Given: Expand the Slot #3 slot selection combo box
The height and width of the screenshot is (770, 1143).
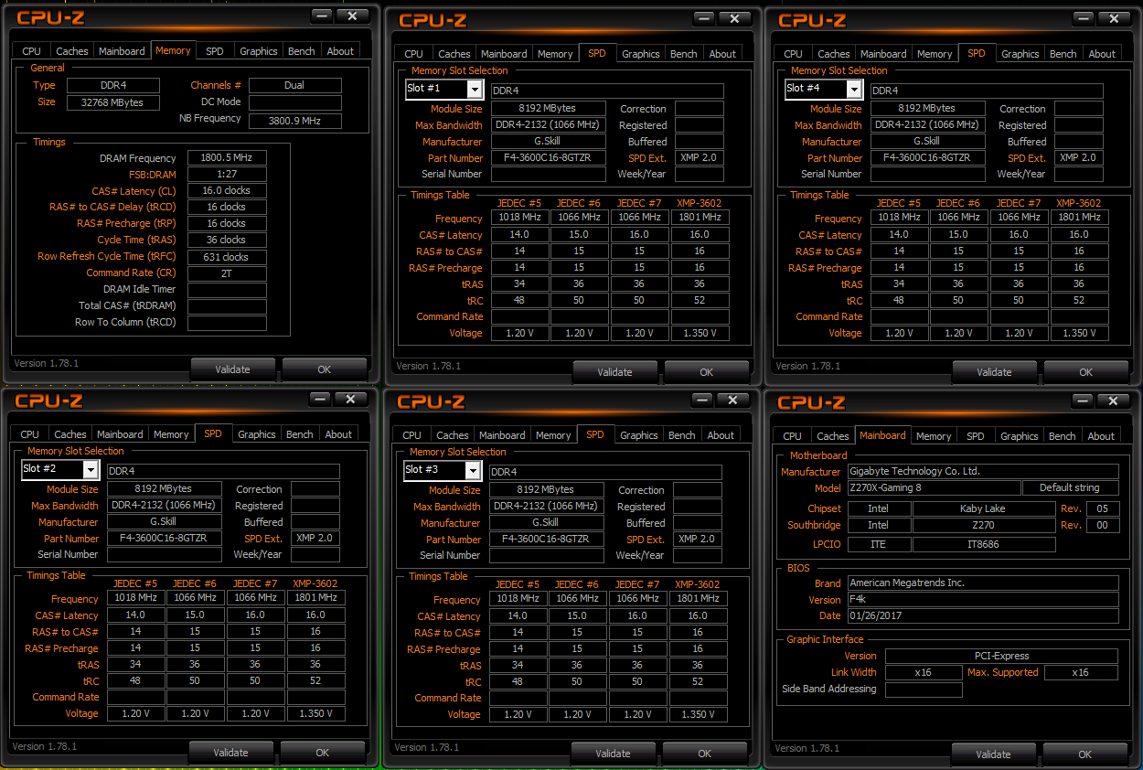Looking at the screenshot, I should [473, 470].
